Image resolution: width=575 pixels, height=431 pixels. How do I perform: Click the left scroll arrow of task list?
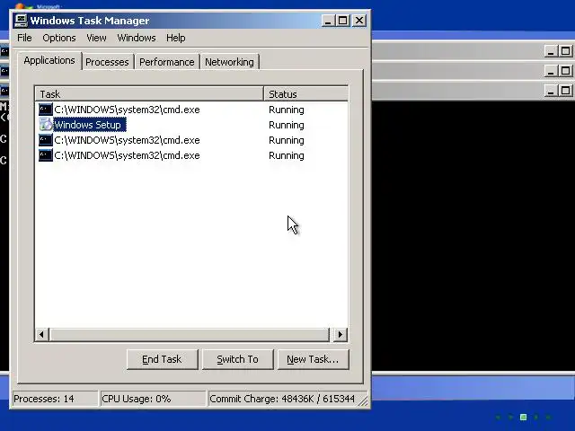42,334
